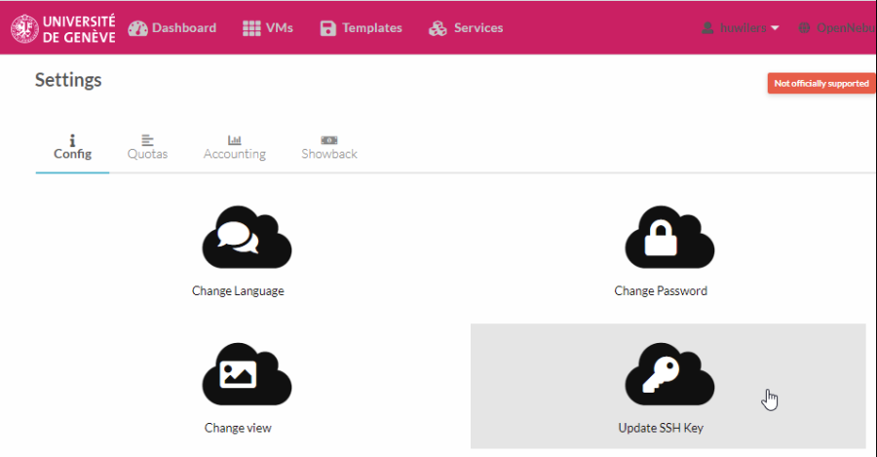This screenshot has height=457, width=877.
Task: Click the Change Language text label
Action: coord(238,291)
